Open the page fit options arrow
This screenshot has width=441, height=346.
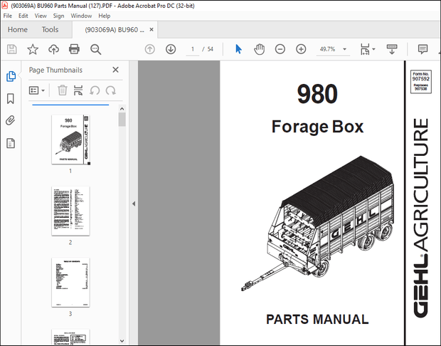click(x=373, y=49)
